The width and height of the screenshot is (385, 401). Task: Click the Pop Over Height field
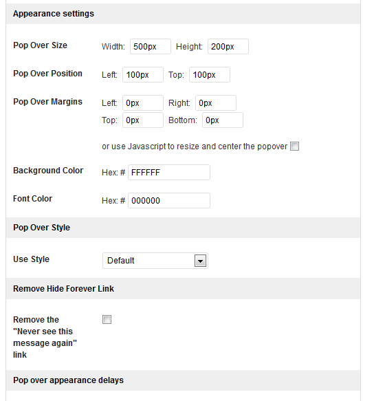228,47
